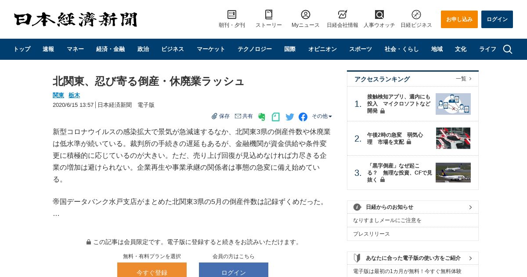Expand the その他 share options dropdown
The height and width of the screenshot is (277, 527).
pos(322,116)
